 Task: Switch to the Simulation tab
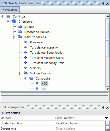point(10,10)
